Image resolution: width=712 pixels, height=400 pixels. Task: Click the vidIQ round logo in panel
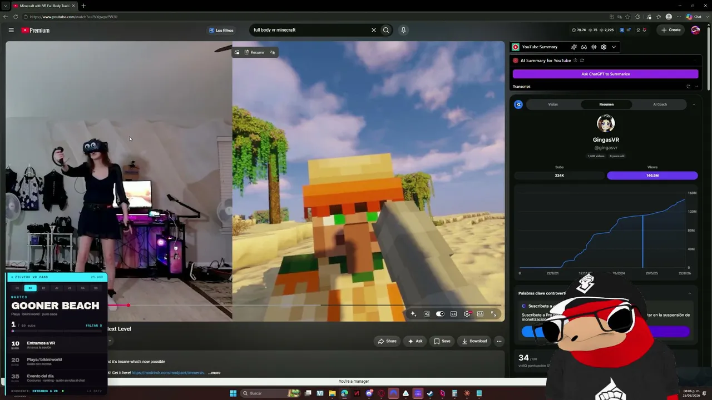pos(518,104)
